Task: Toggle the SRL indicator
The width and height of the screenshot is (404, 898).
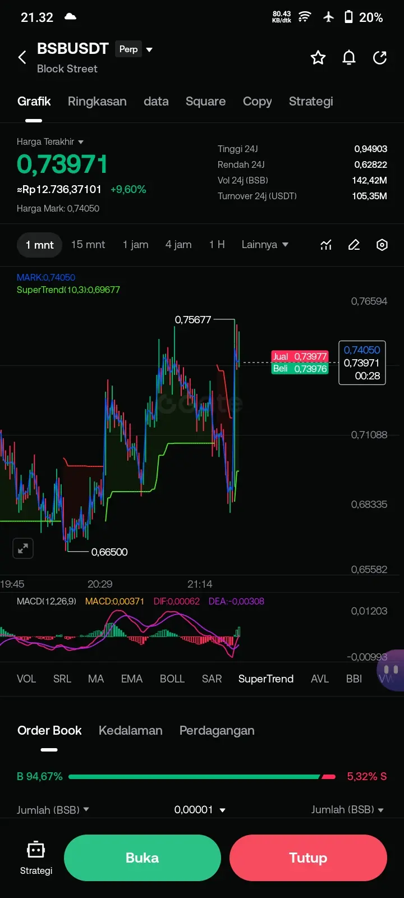Action: click(62, 679)
